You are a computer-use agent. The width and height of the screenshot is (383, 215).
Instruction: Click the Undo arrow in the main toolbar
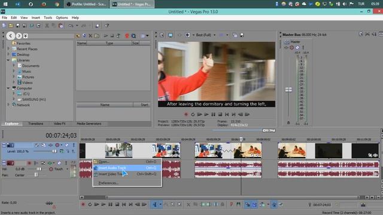(x=71, y=26)
